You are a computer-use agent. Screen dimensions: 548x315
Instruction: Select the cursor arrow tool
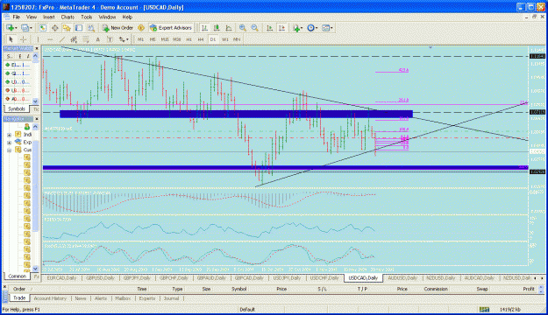pos(11,39)
